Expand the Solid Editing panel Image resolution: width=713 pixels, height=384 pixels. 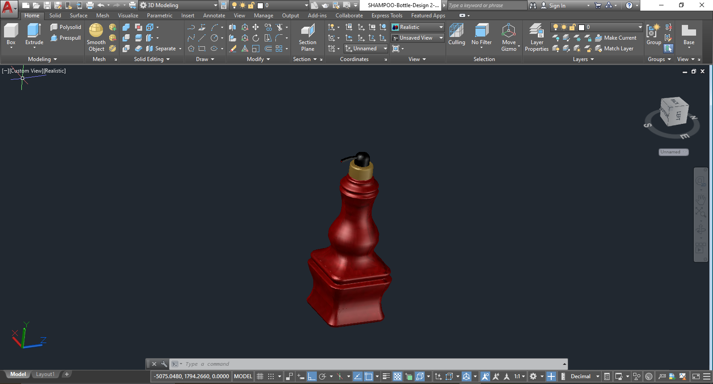coord(152,59)
